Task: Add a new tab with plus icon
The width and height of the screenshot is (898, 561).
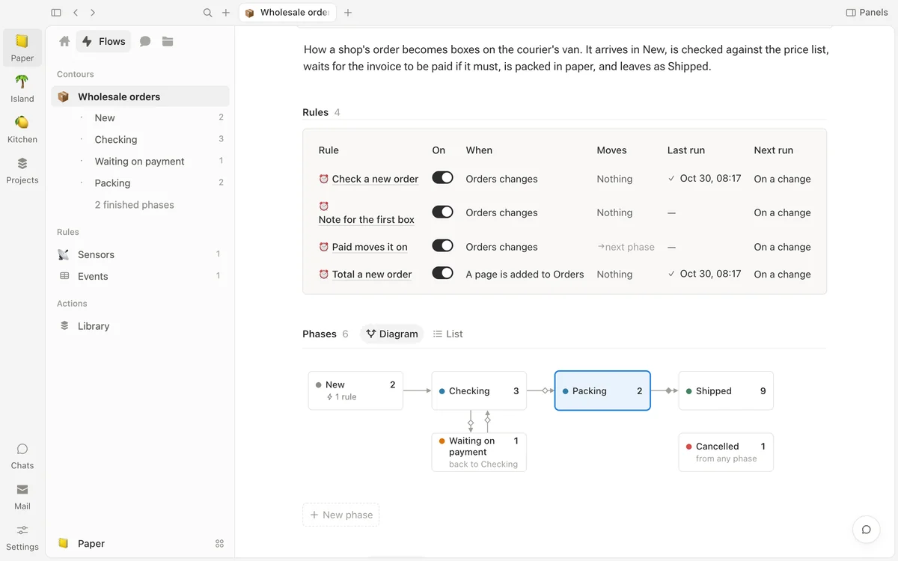Action: [348, 13]
